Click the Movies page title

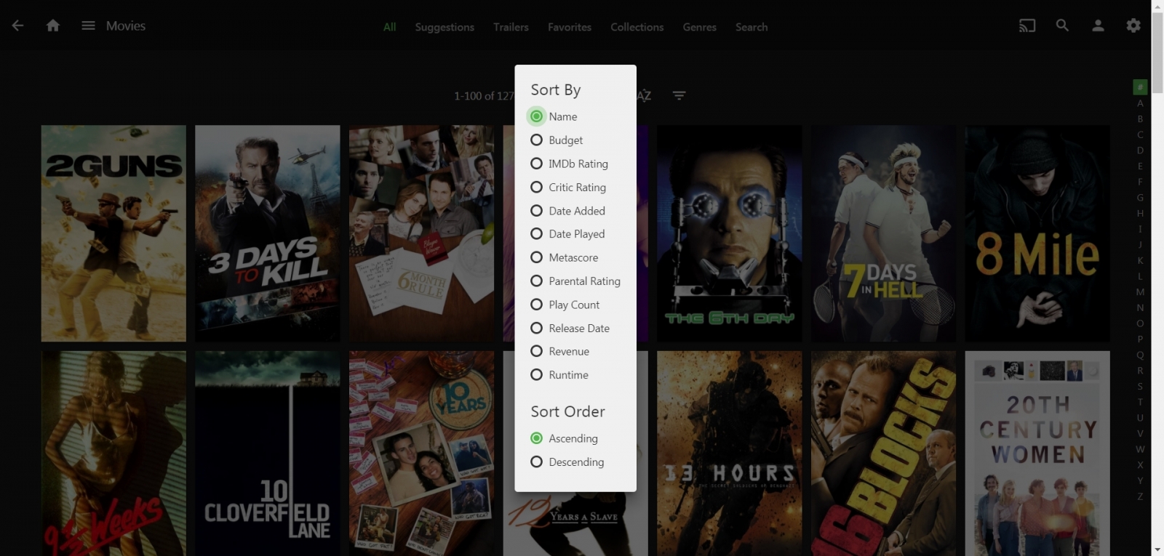(126, 26)
